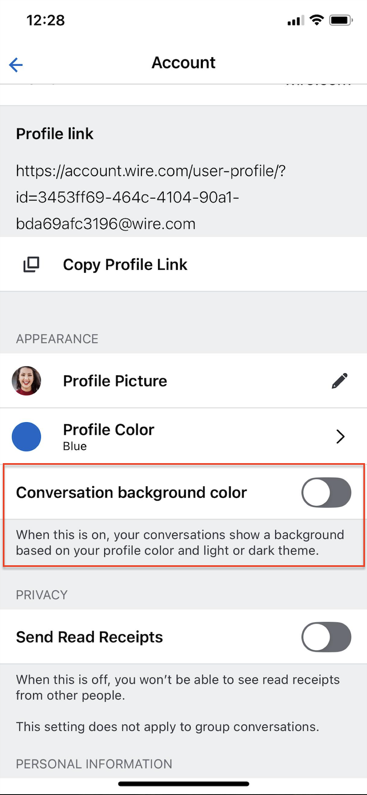The image size is (367, 795).
Task: Tap the 12:28 clock in status bar
Action: click(46, 20)
